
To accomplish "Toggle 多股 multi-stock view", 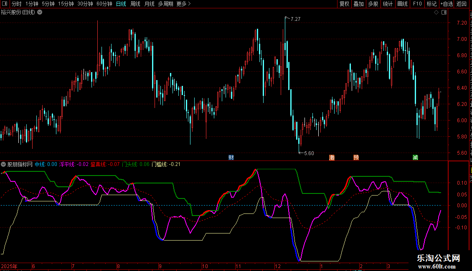I will (373, 4).
